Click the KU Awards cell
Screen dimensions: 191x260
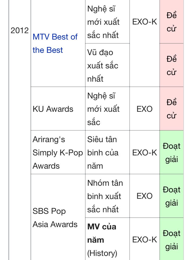coord(53,109)
